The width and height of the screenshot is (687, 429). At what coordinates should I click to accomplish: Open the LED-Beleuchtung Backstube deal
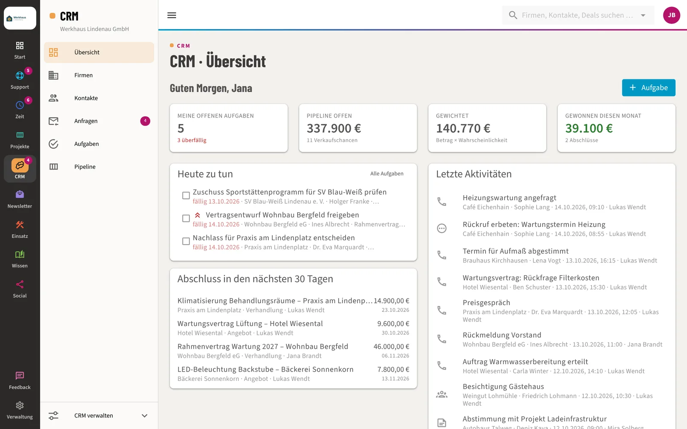coord(293,374)
